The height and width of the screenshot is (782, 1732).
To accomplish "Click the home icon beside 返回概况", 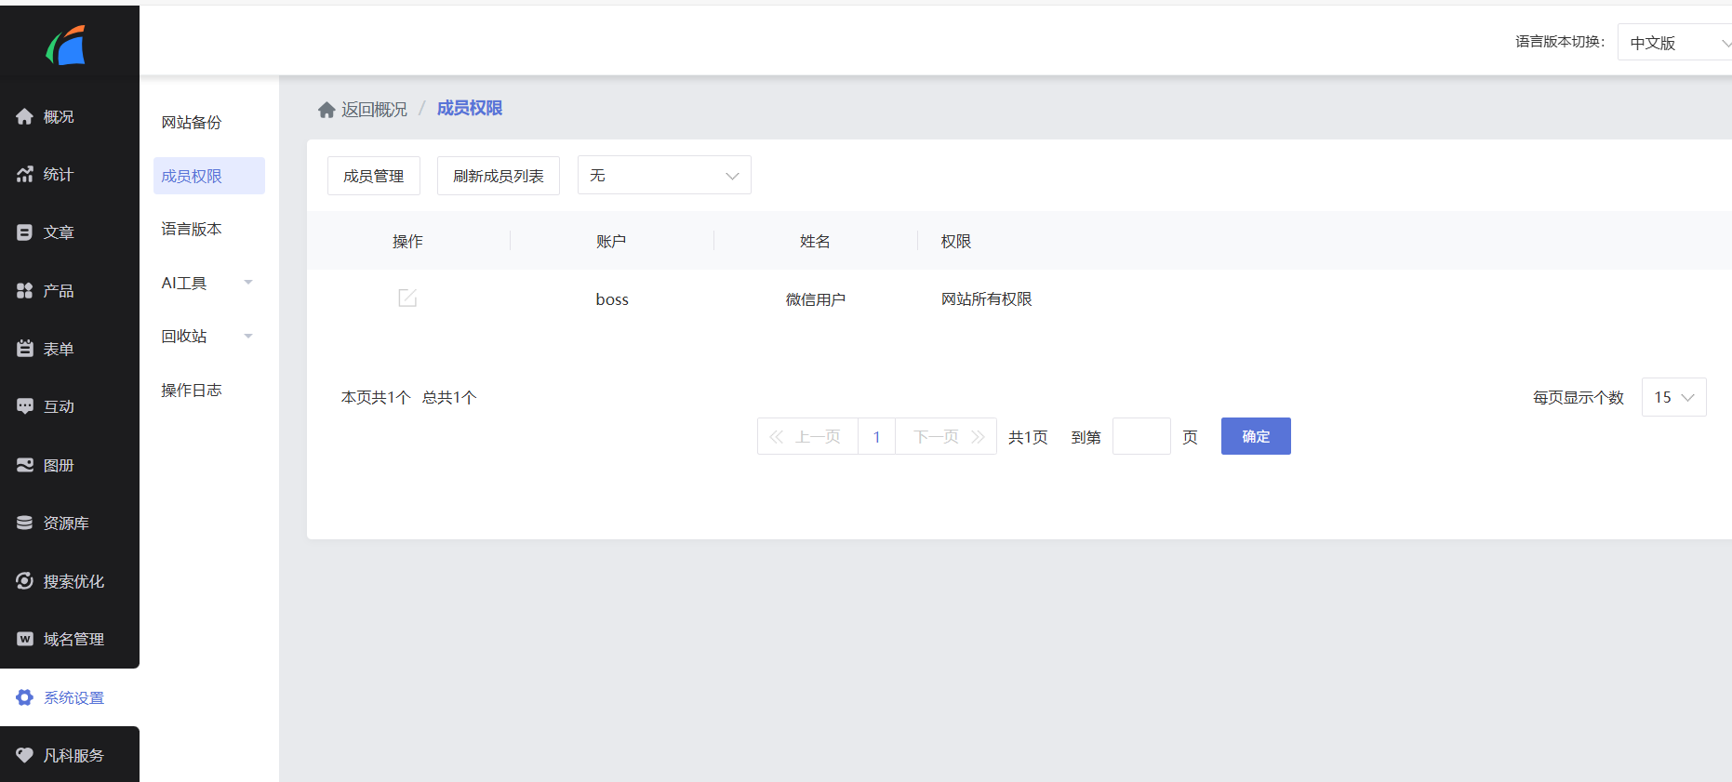I will (326, 110).
